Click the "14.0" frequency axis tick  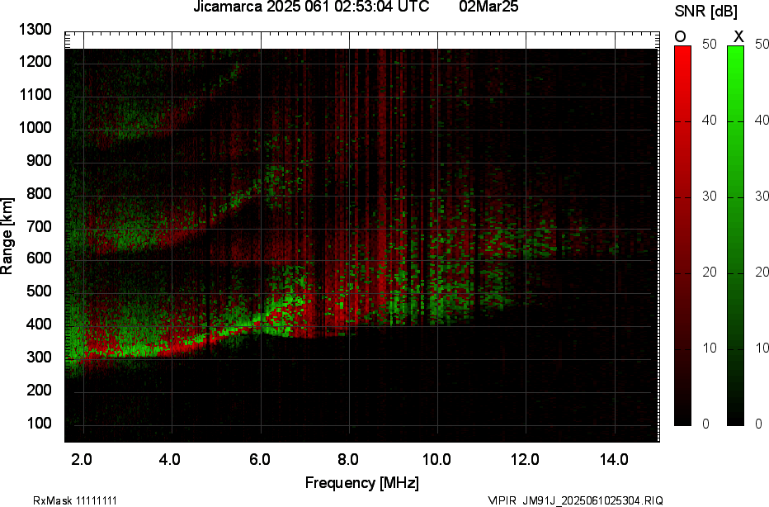(614, 459)
